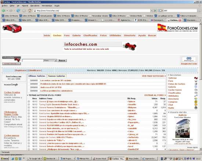202x161 pixels.
Task: Open the Personalizar vínculos bookmark
Action: click(x=99, y=16)
